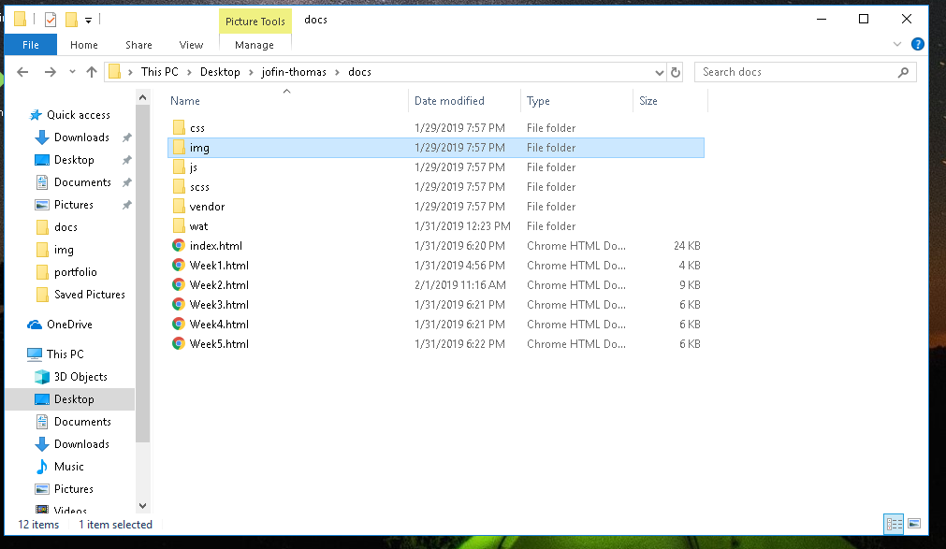Go up one folder level arrow
Screen dimensions: 946x549
point(92,72)
